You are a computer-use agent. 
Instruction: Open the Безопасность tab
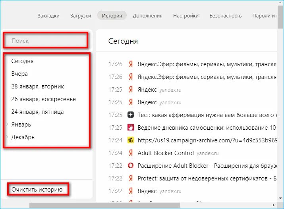point(225,16)
